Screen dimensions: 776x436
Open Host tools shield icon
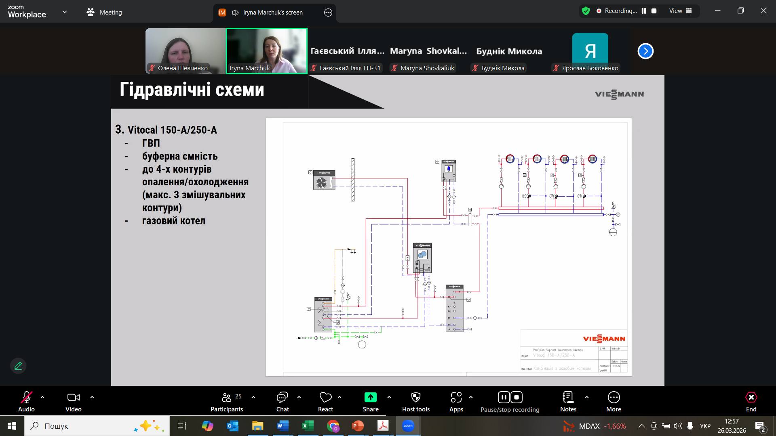tap(415, 398)
